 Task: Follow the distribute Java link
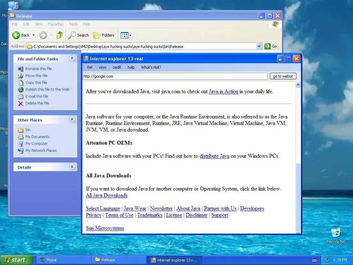pyautogui.click(x=214, y=156)
